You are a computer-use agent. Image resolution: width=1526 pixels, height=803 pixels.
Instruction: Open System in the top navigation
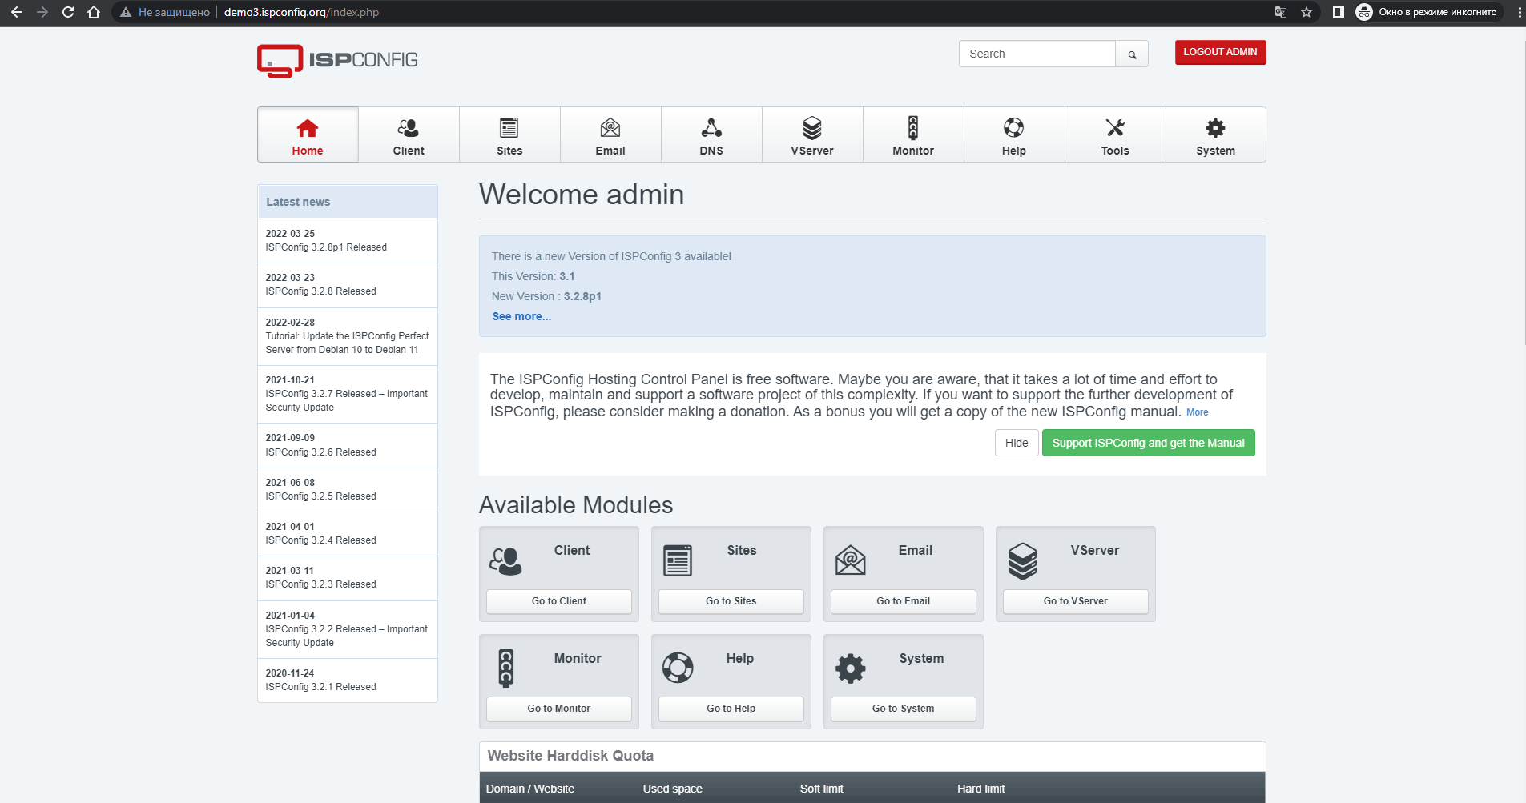pos(1216,135)
